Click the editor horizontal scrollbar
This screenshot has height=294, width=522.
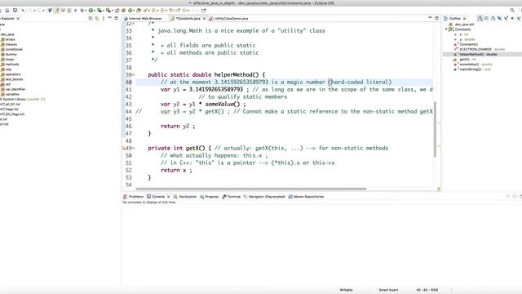(251, 189)
